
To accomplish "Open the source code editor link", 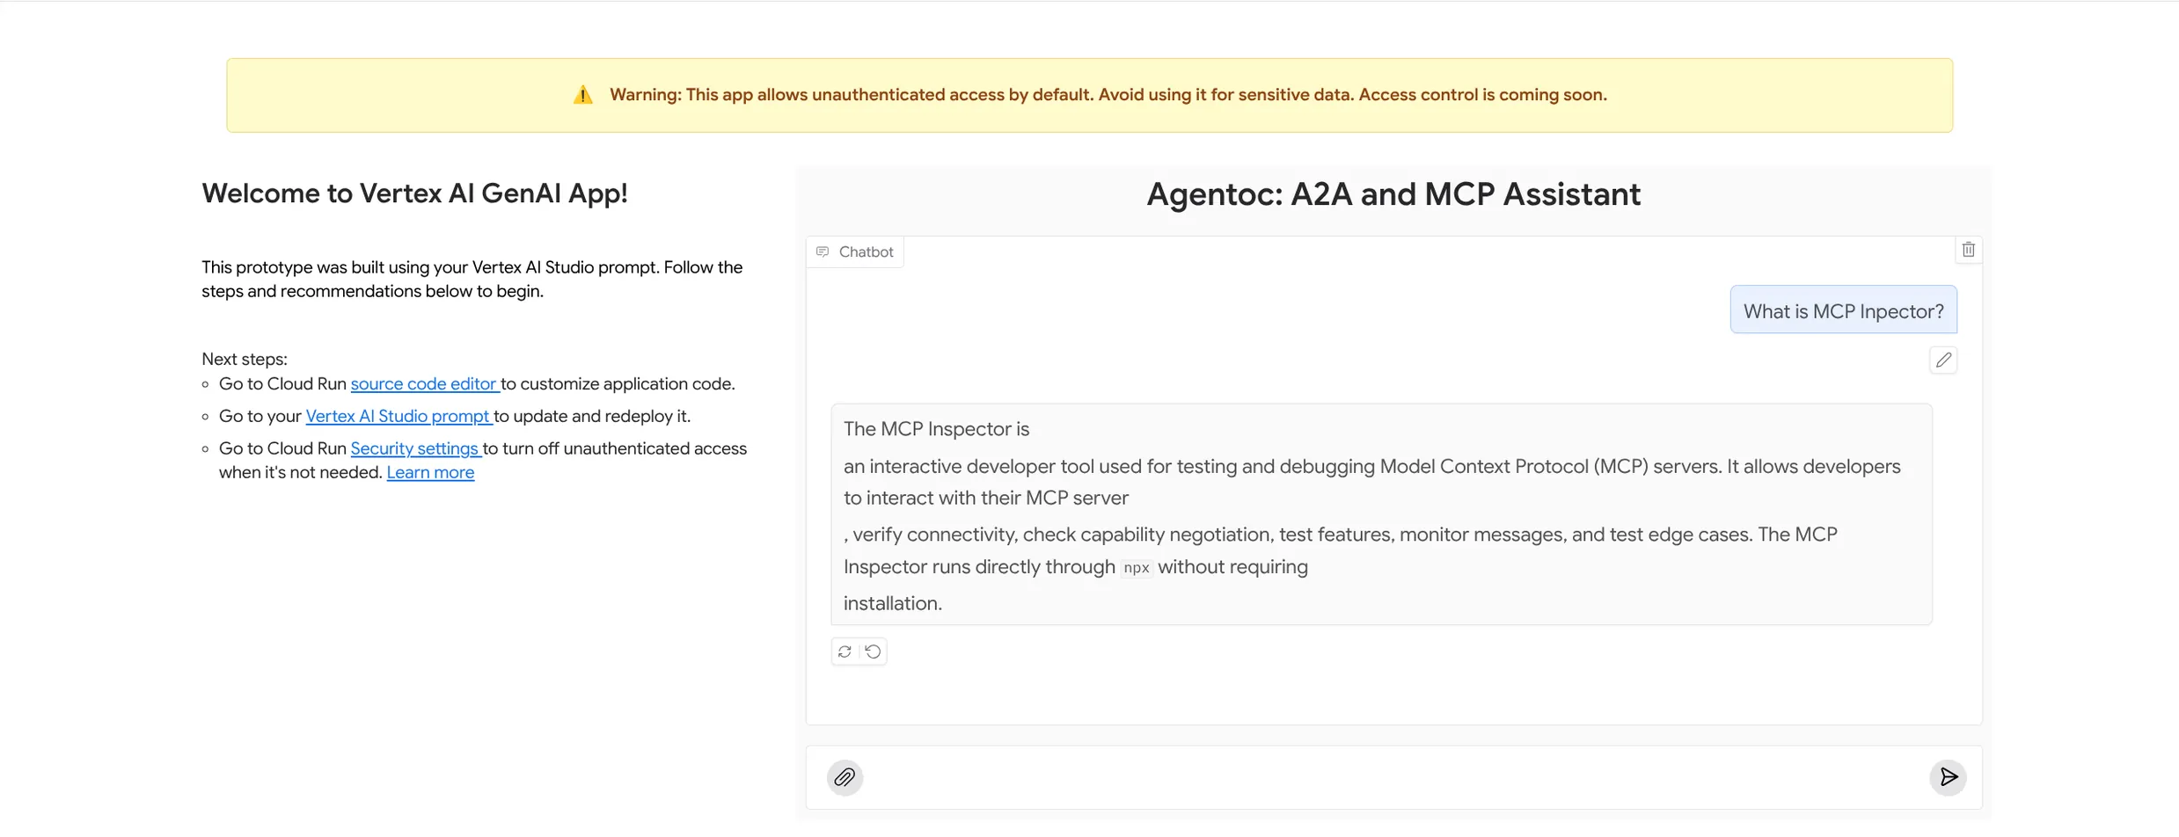I will (424, 383).
